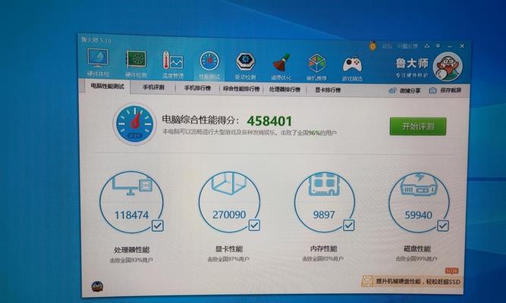506x303 pixels.
Task: Click the 鲁大师 mascot avatar
Action: coord(448,67)
